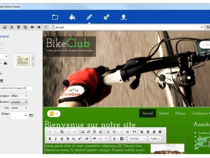This screenshot has height=158, width=210.
Task: Toggle italic formatting
Action: [x=56, y=139]
